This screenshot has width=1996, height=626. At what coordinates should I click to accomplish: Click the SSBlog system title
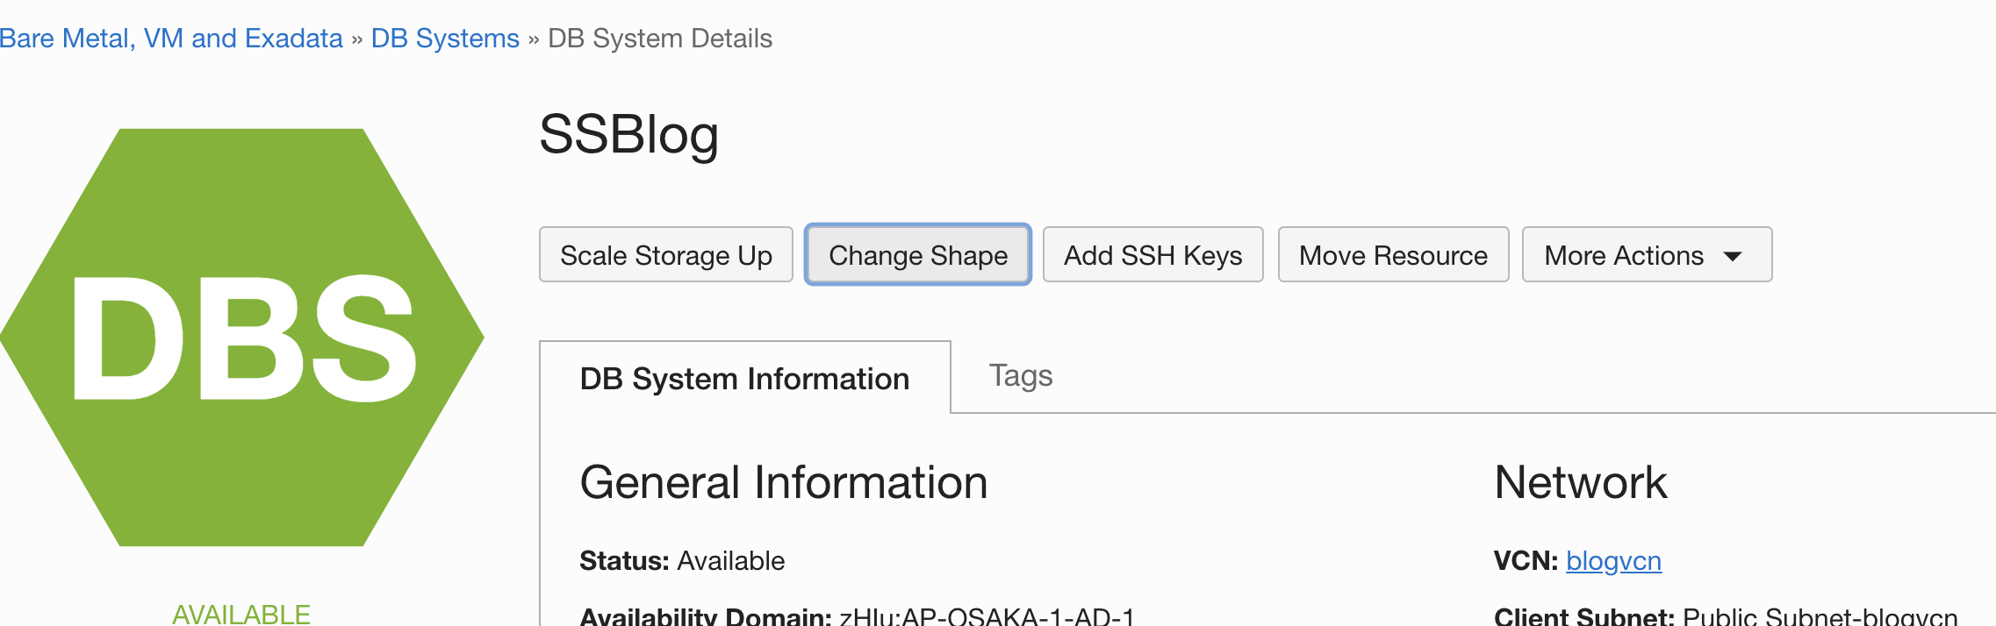click(629, 135)
